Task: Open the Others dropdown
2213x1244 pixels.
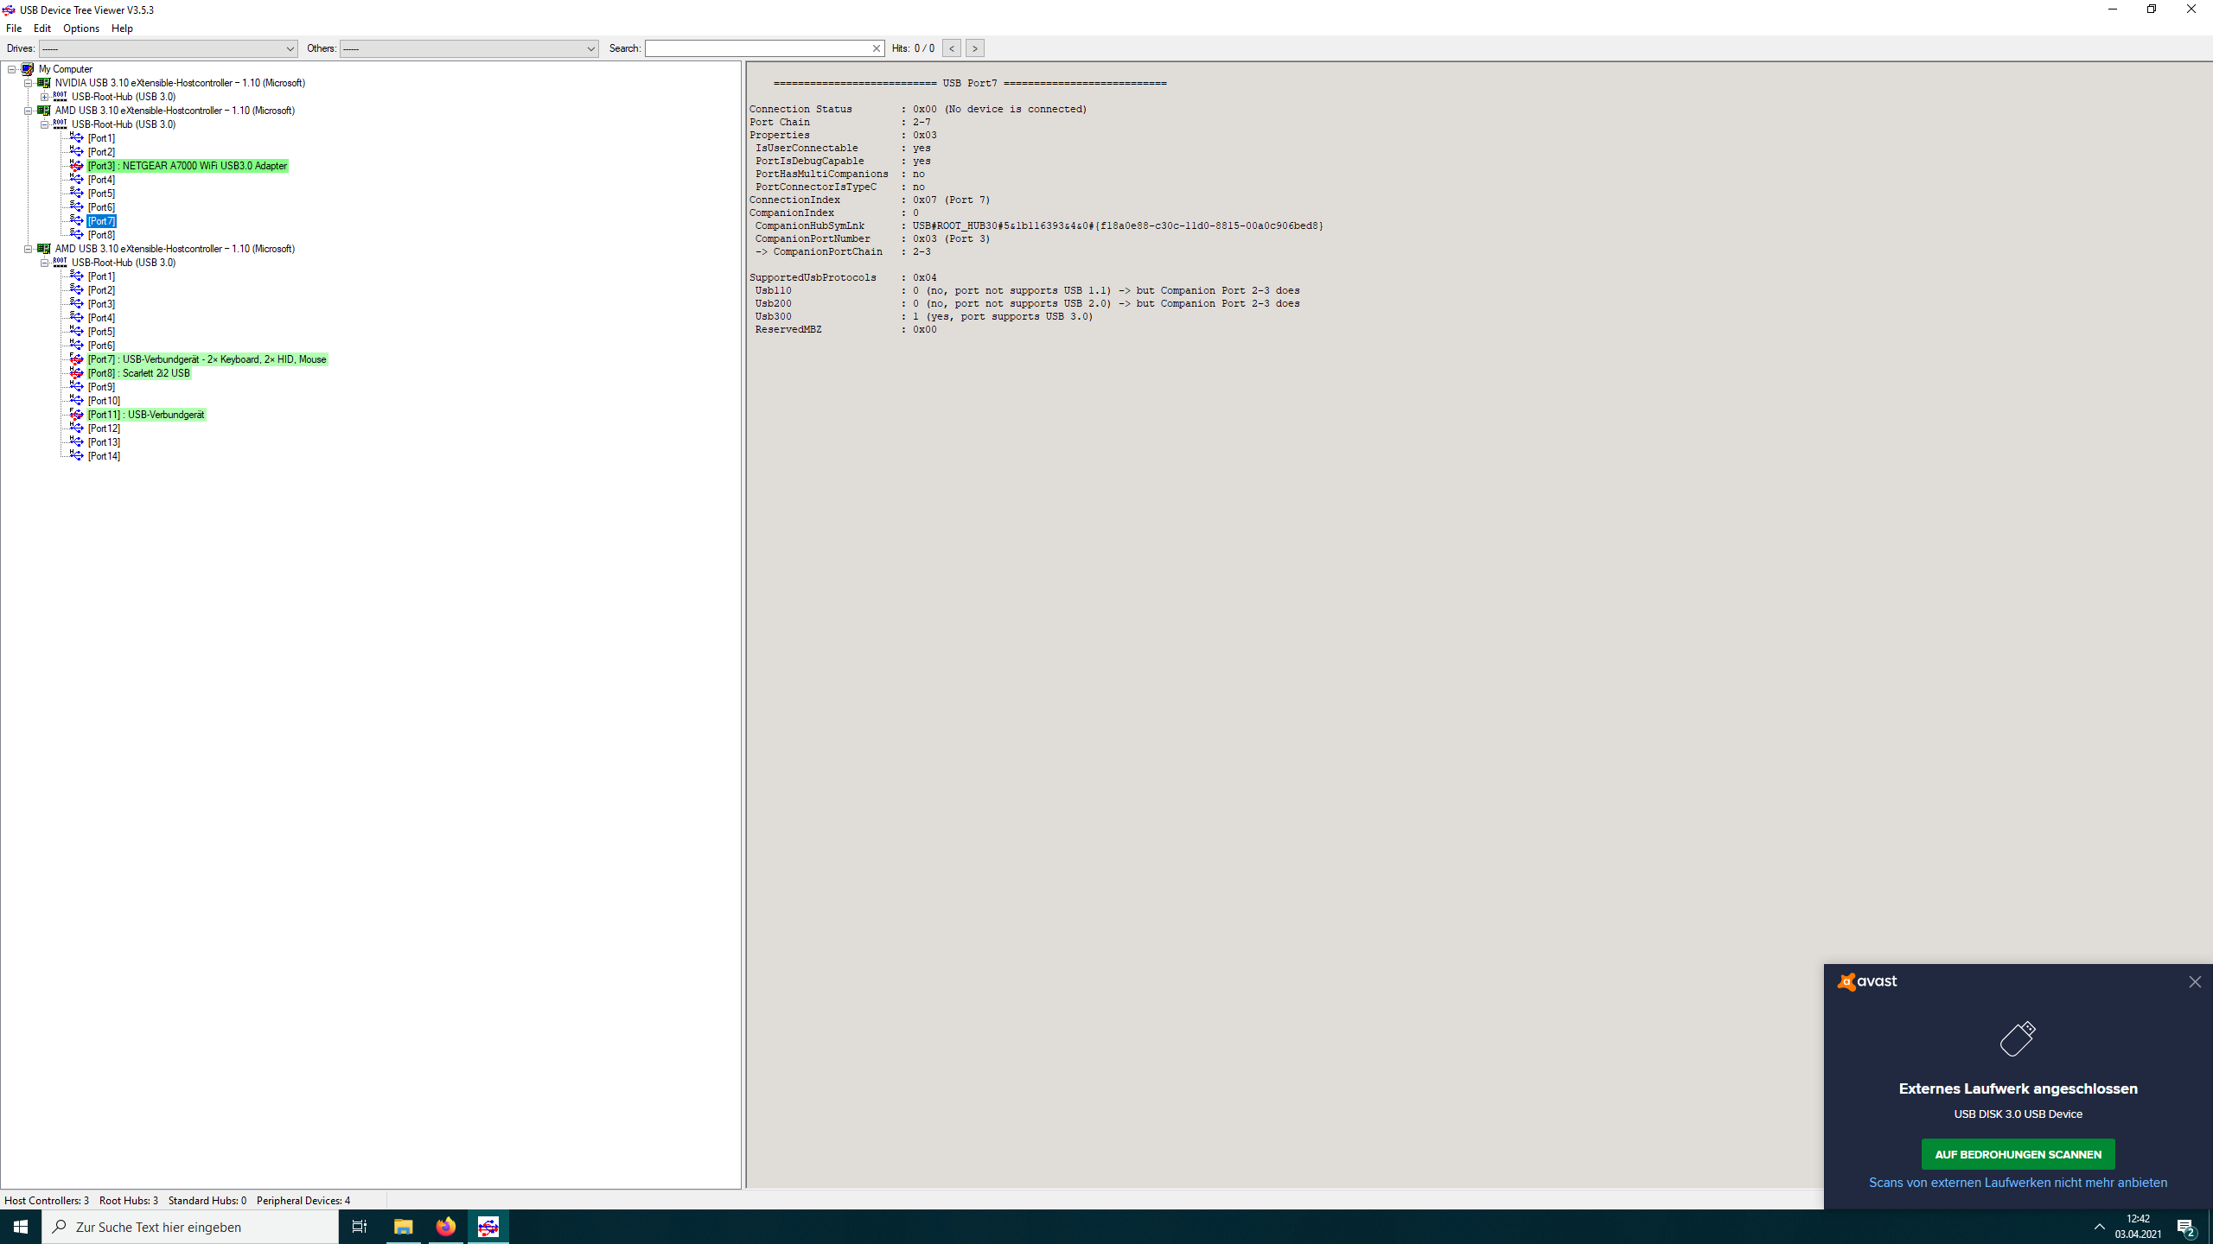Action: pos(590,48)
